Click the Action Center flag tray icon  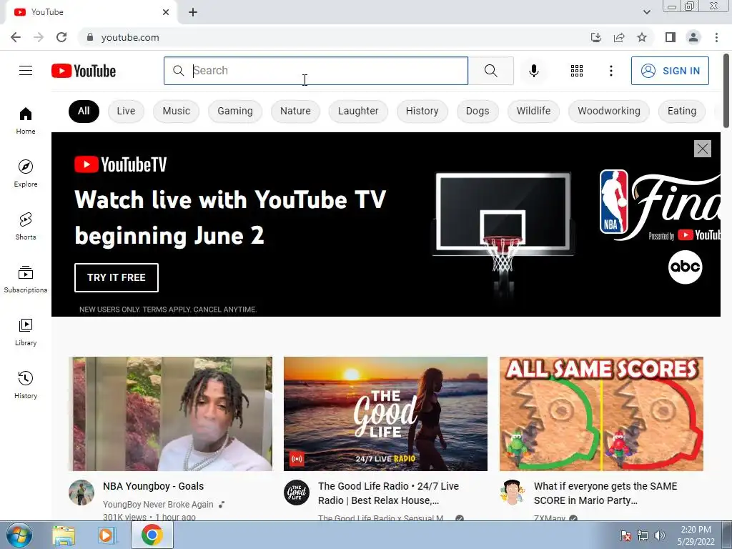[625, 535]
